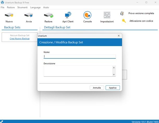Click the Nuovo backup drive icon
The image size is (159, 123).
click(9, 15)
